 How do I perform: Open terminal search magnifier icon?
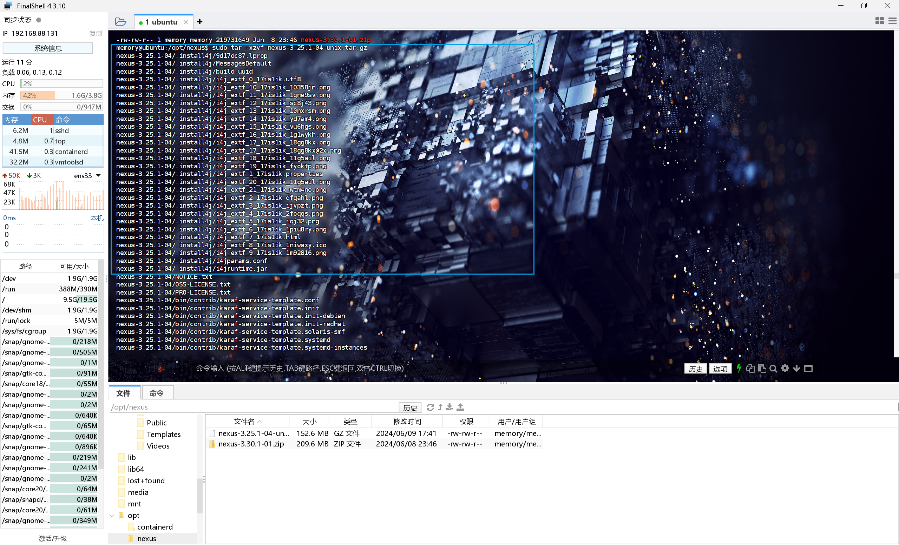[773, 368]
